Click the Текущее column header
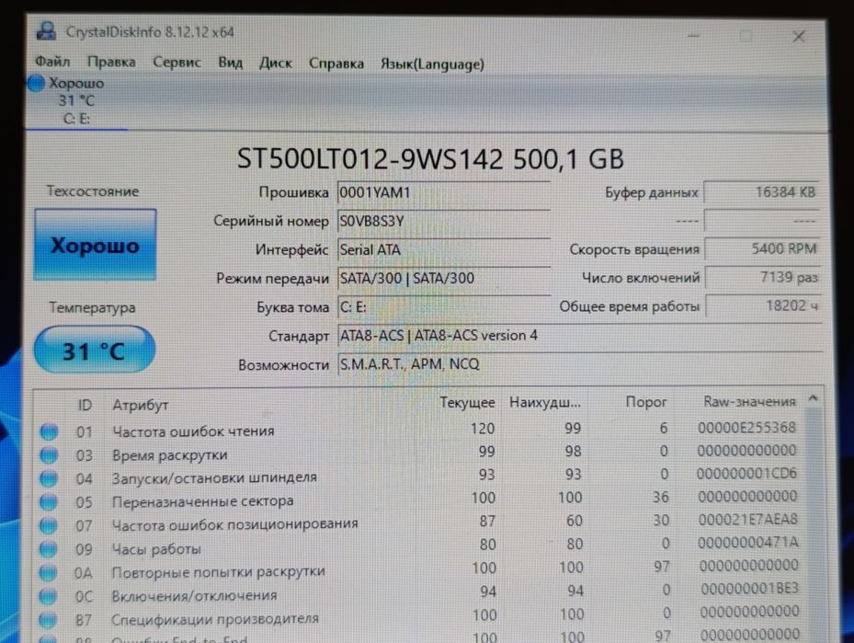This screenshot has width=854, height=643. [x=467, y=403]
